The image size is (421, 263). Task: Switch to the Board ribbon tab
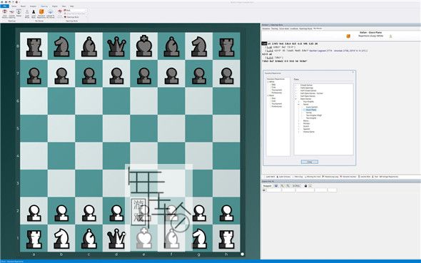click(23, 6)
